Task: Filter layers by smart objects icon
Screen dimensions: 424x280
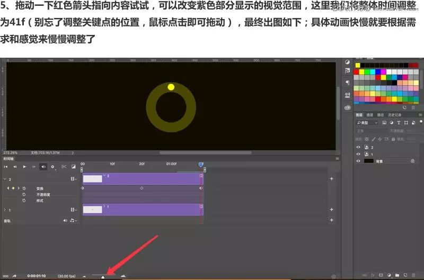Action: (x=413, y=123)
